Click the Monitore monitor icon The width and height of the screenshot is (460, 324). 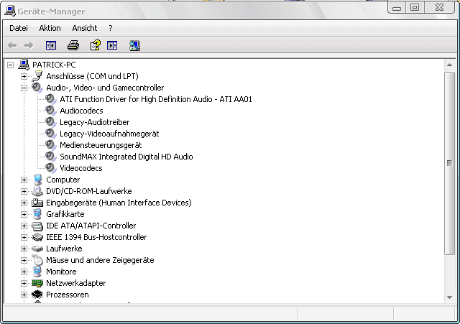point(37,272)
